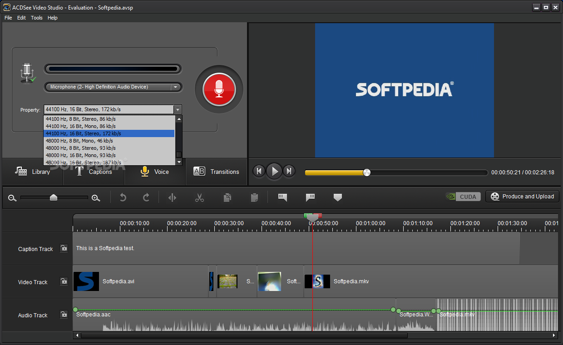Select 44100 Hz, 8 Bit, Stereo, 86 kb/s
This screenshot has height=345, width=563.
tap(109, 119)
